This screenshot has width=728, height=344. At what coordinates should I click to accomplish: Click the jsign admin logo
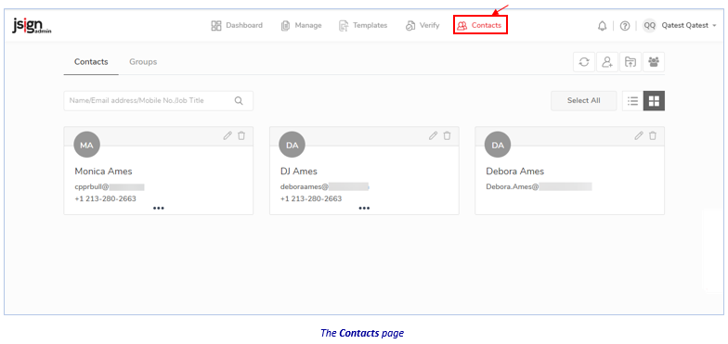[x=32, y=27]
